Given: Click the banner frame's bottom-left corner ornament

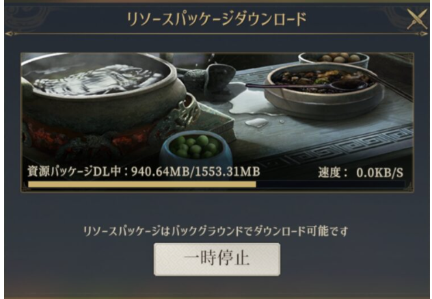Looking at the screenshot, I should [x=25, y=188].
